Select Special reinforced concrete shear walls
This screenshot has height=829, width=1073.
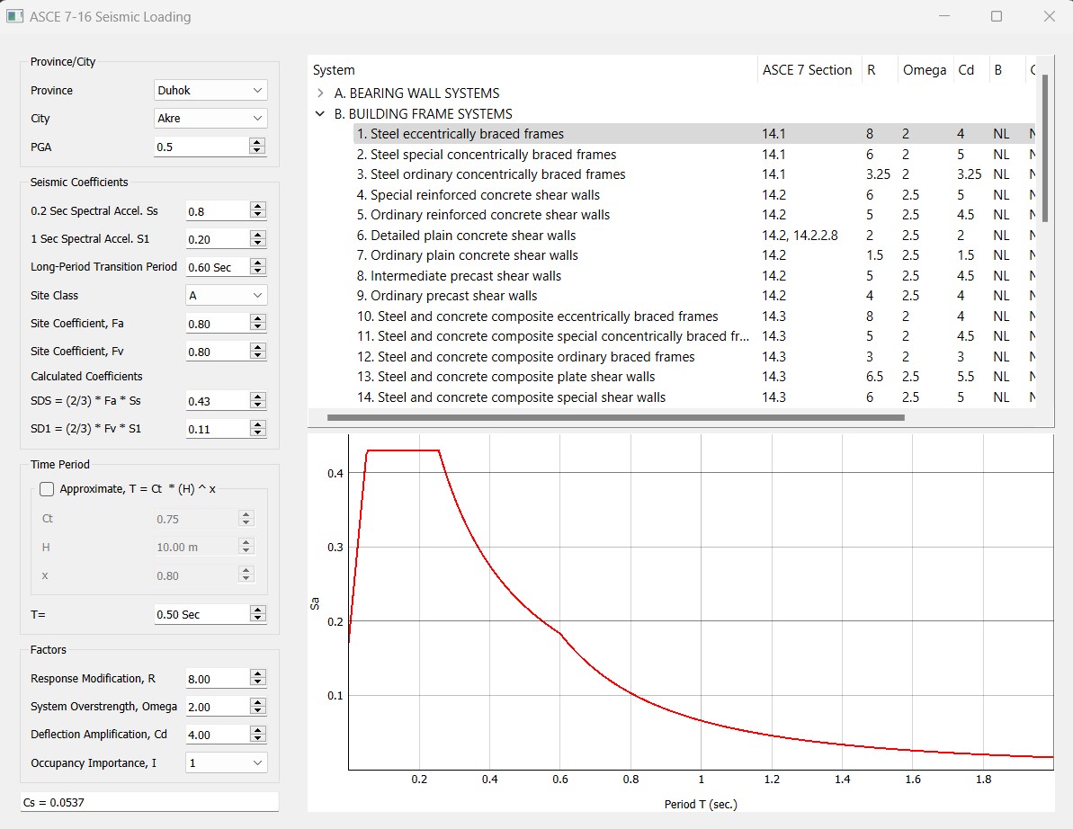693,195
